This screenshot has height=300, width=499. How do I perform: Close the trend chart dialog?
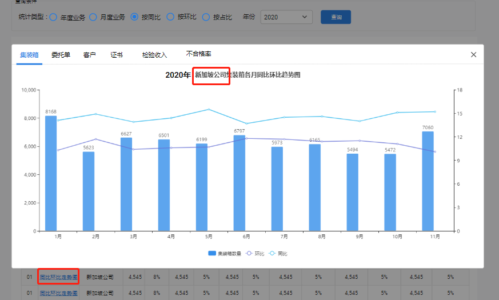click(473, 55)
